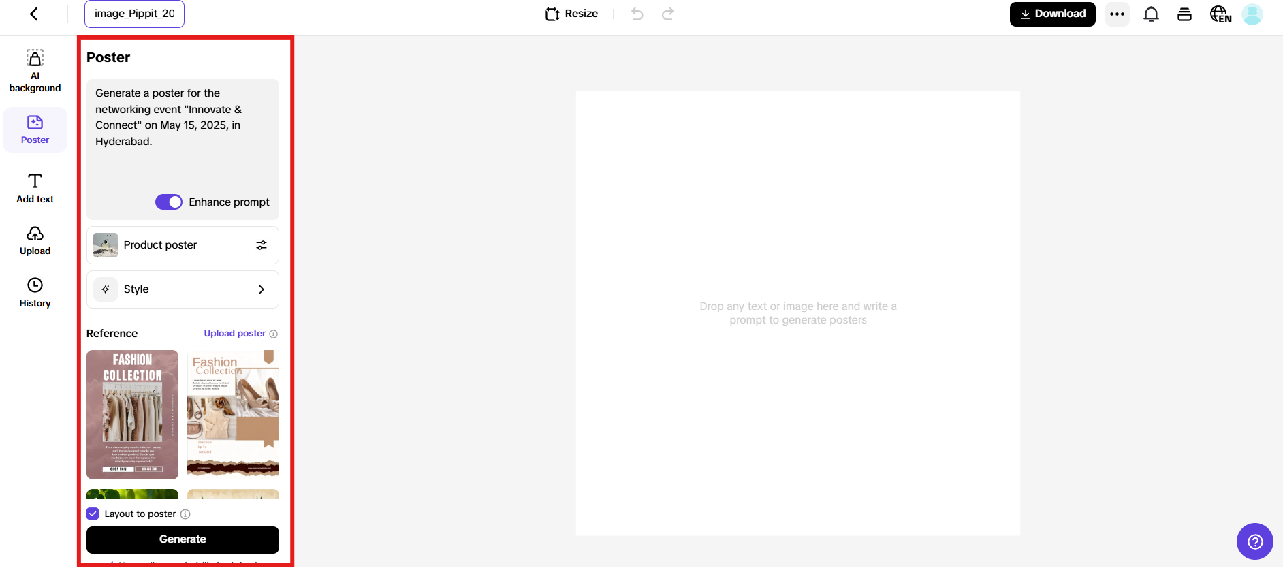Select the beige Fashion Collection shoes reference

pyautogui.click(x=233, y=415)
